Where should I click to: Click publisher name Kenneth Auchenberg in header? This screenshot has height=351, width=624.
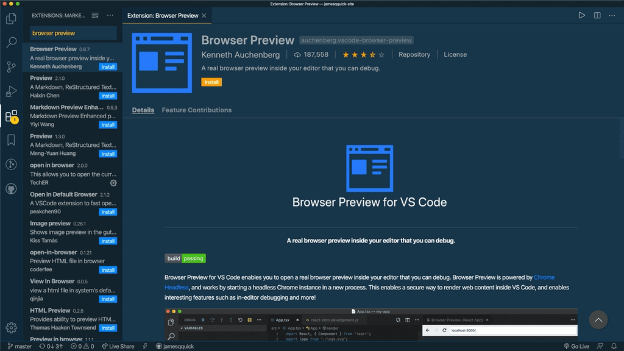[240, 55]
